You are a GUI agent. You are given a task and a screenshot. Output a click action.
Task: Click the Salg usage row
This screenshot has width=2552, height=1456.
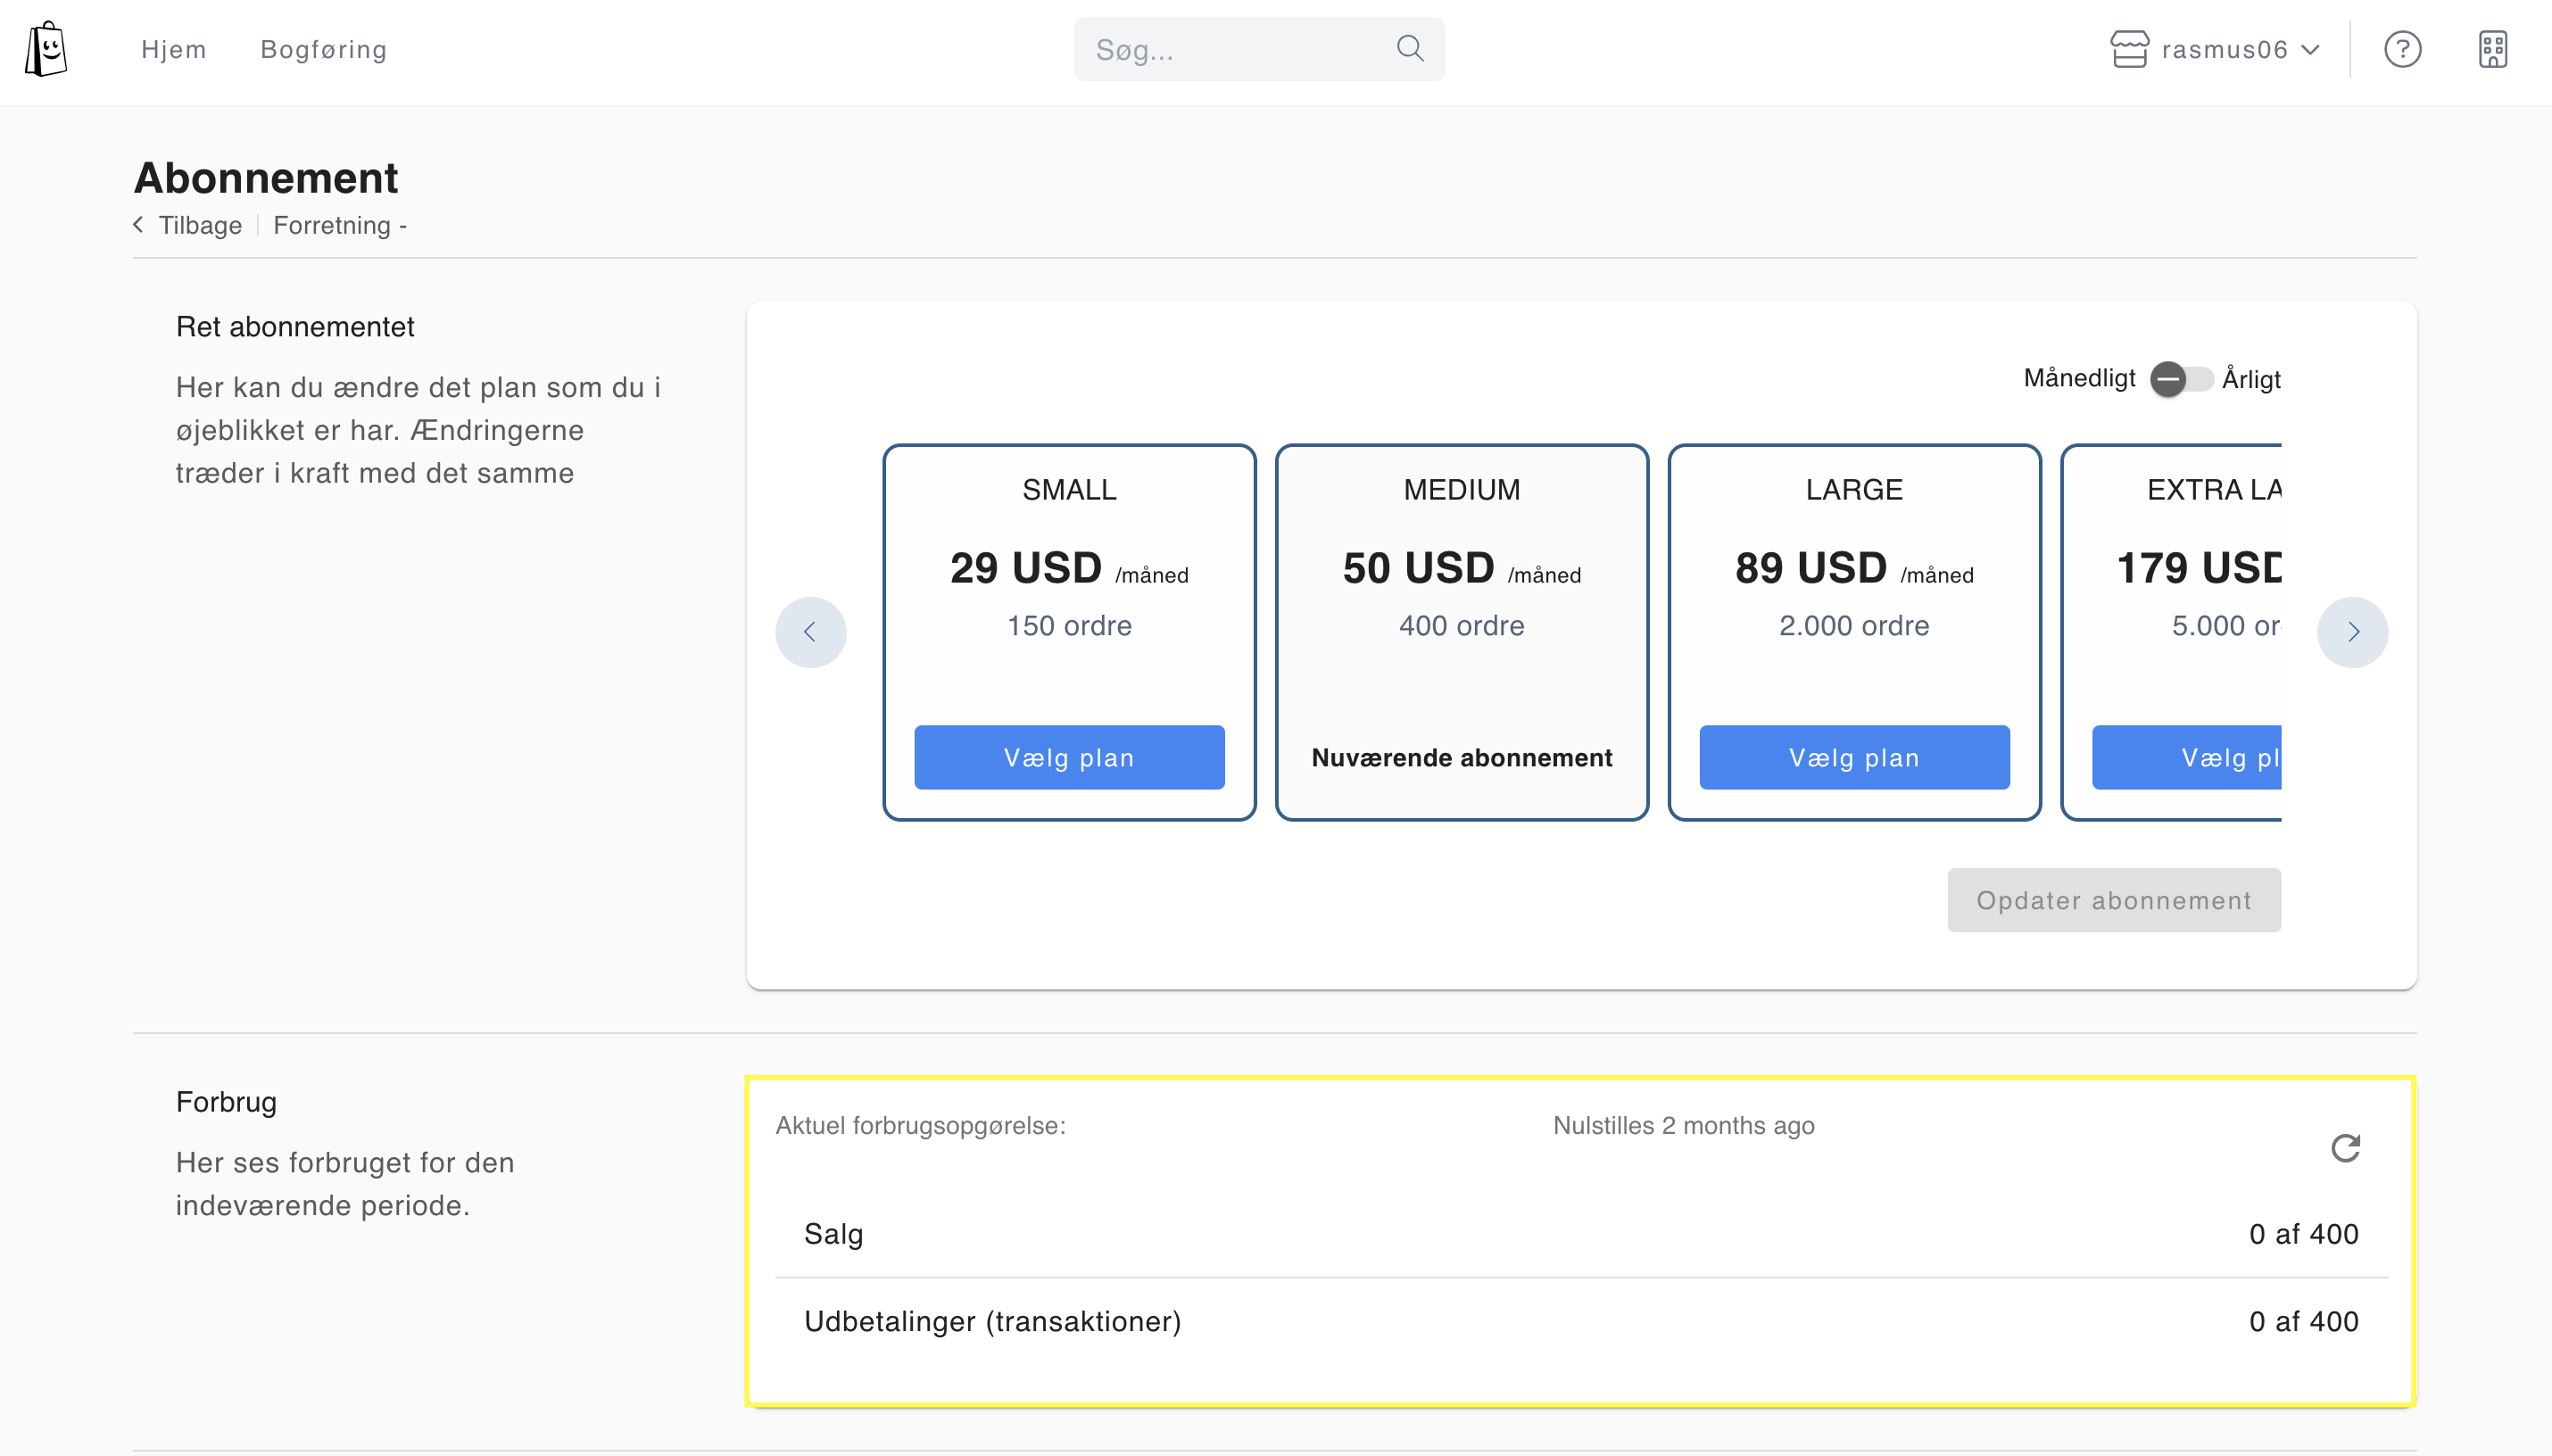coord(1580,1234)
